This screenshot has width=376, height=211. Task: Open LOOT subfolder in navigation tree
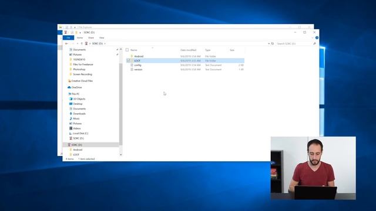[x=76, y=155]
